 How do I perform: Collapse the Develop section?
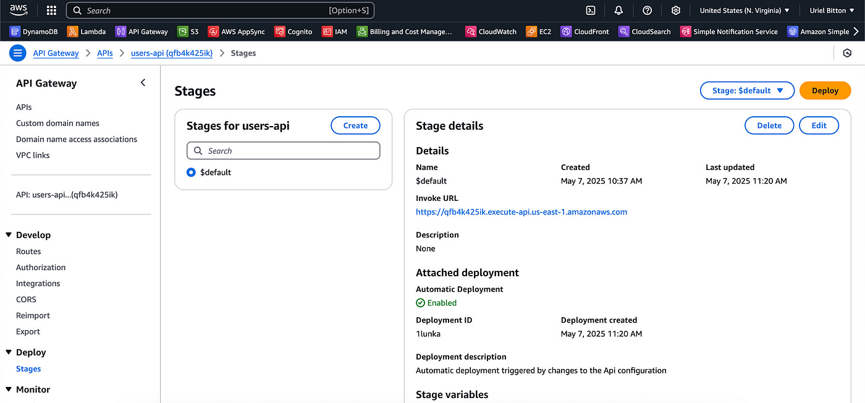[9, 235]
